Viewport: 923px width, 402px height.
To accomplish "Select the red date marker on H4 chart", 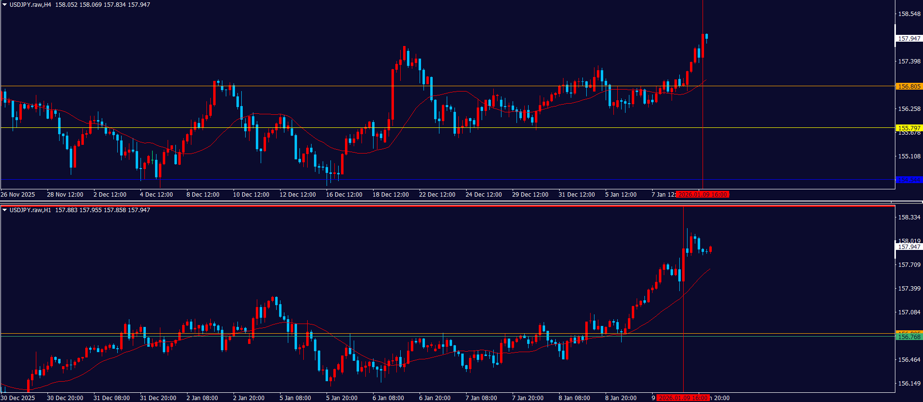I will point(702,195).
